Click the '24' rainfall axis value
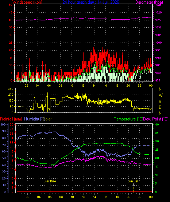The image size is (170, 202). tap(12, 138)
